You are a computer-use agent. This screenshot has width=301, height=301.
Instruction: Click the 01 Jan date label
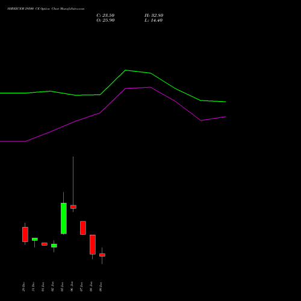[43, 287]
